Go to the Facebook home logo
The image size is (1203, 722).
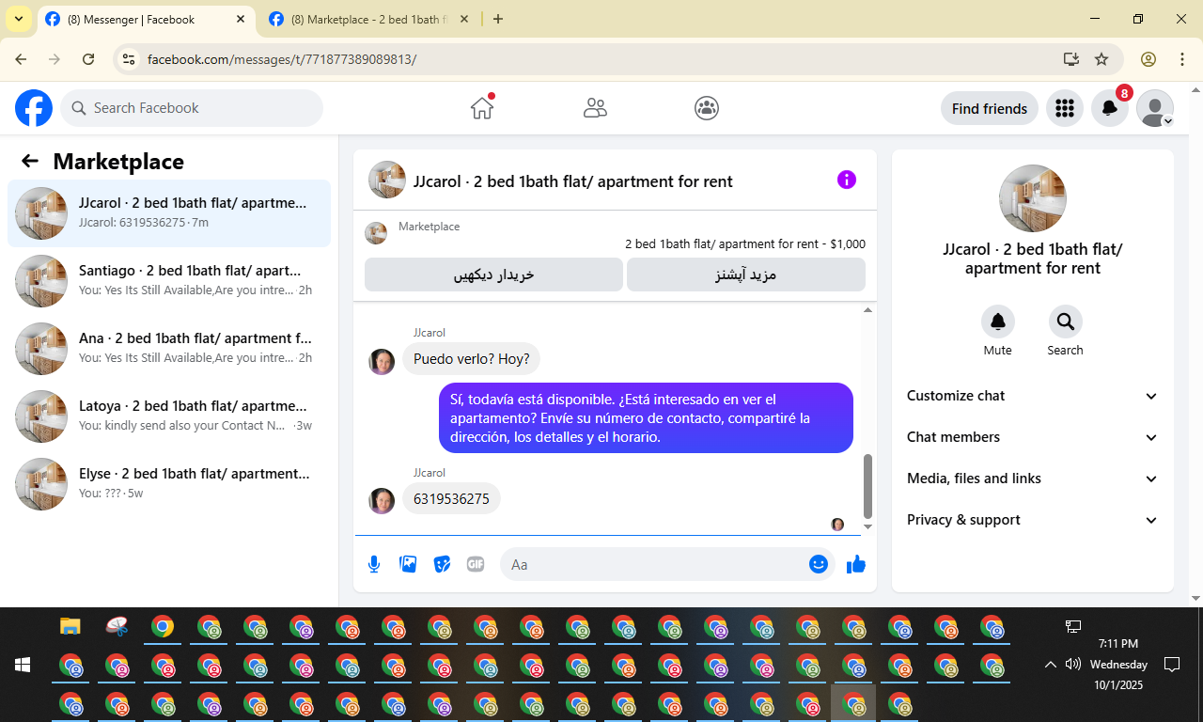click(x=34, y=108)
